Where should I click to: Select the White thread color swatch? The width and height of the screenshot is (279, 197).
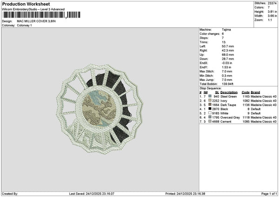210,113
